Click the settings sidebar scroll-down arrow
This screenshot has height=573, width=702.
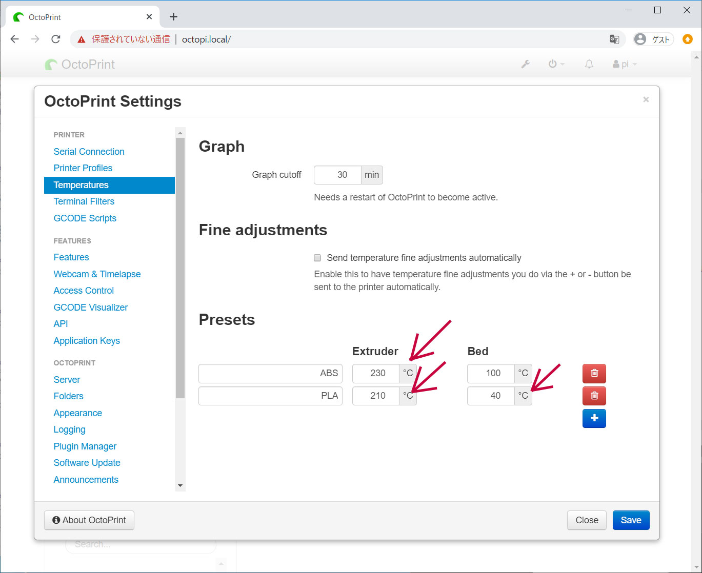point(180,486)
